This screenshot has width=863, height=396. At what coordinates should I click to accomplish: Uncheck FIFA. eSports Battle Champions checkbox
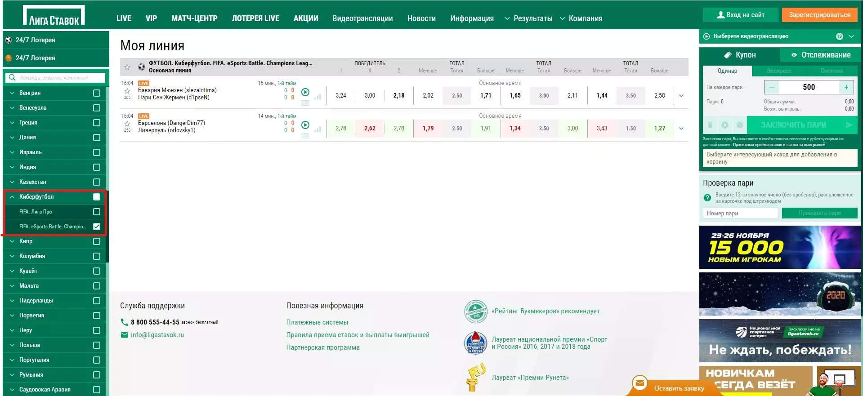96,227
